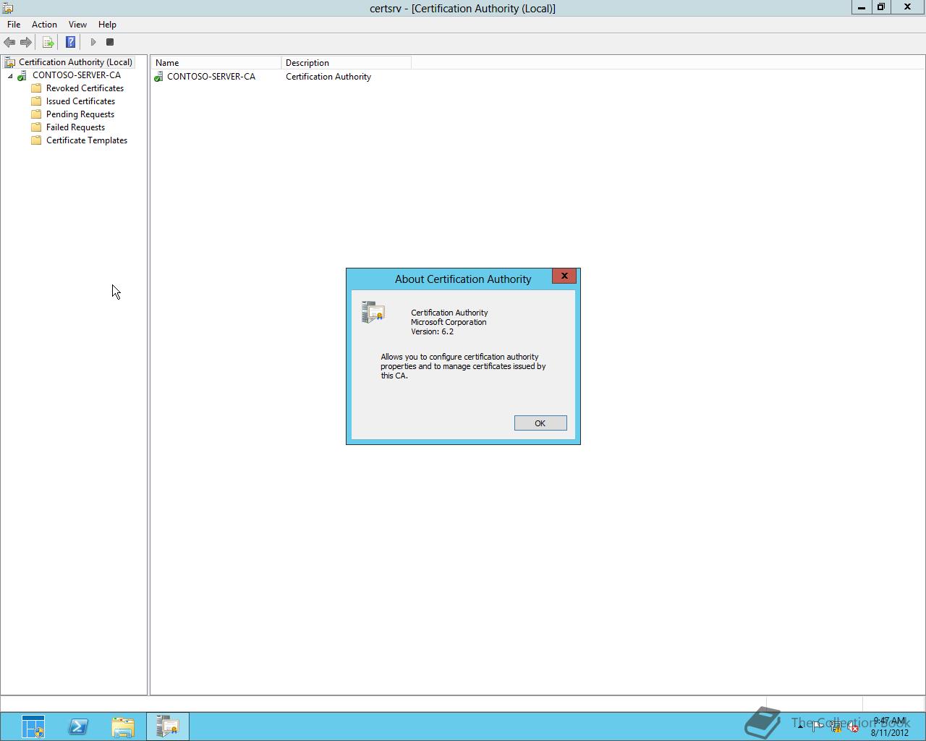Click the Back arrow toolbar icon
The width and height of the screenshot is (926, 741).
[x=9, y=42]
